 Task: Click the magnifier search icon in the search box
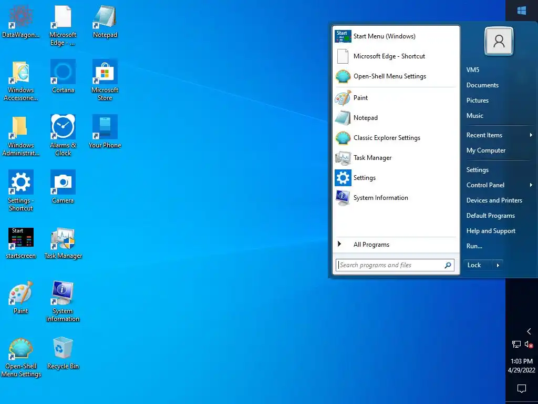[x=448, y=265]
